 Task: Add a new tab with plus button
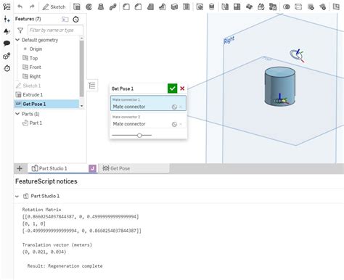pyautogui.click(x=20, y=168)
